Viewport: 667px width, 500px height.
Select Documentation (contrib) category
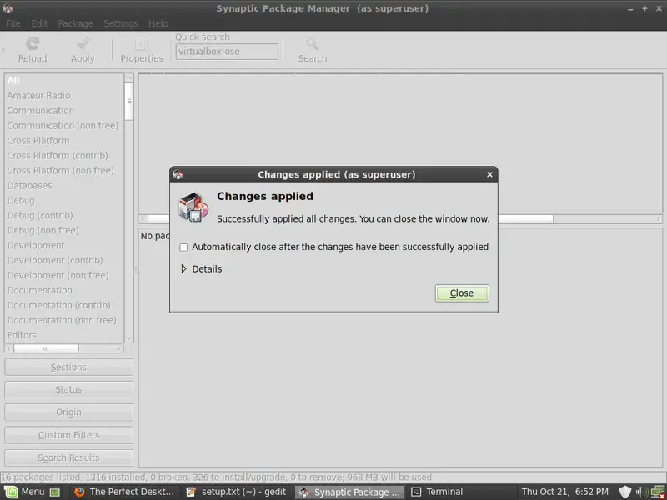pos(64,305)
